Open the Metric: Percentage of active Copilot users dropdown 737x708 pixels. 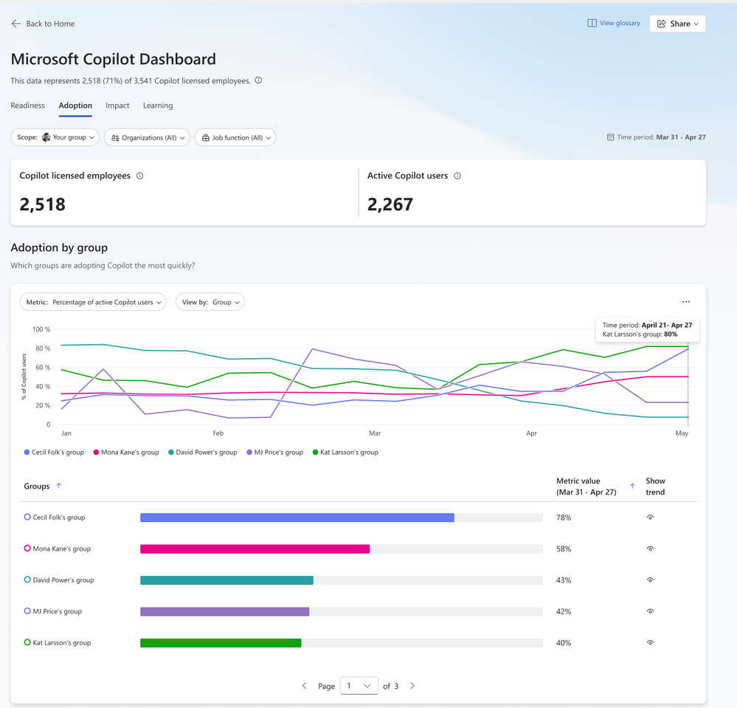click(x=93, y=302)
